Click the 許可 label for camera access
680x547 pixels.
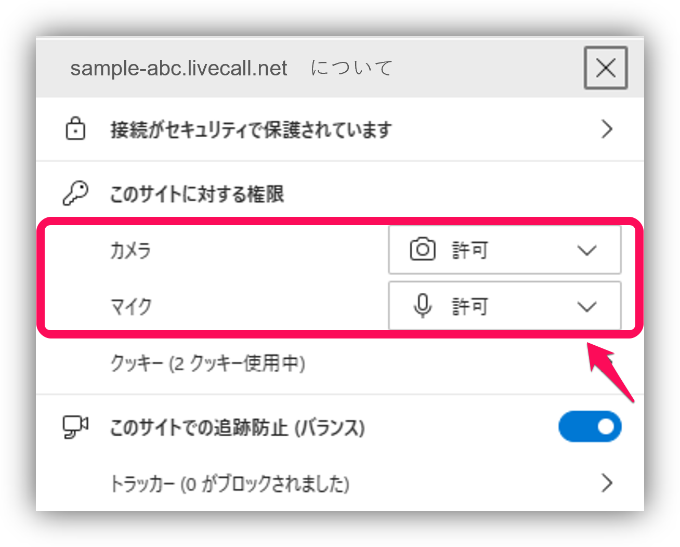[470, 250]
